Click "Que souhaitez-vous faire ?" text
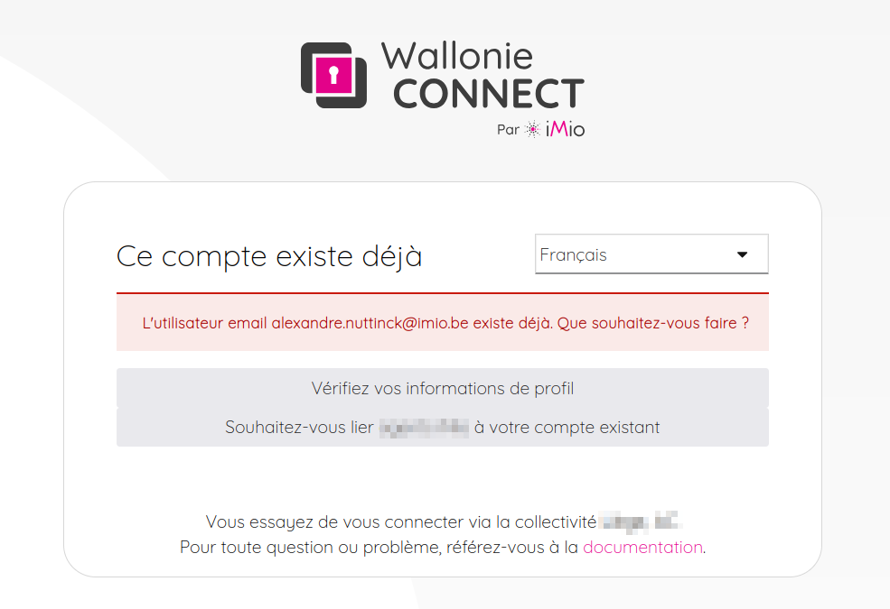The image size is (890, 609). (652, 323)
